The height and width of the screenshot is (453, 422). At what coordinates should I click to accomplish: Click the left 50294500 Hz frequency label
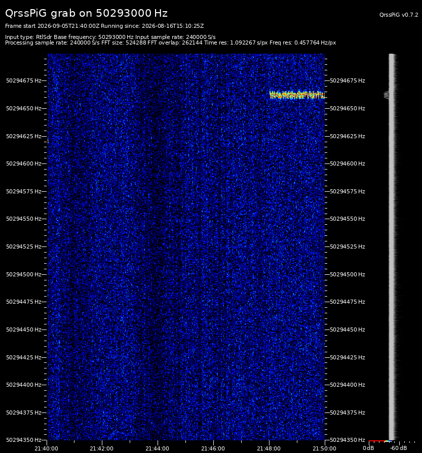pyautogui.click(x=24, y=274)
